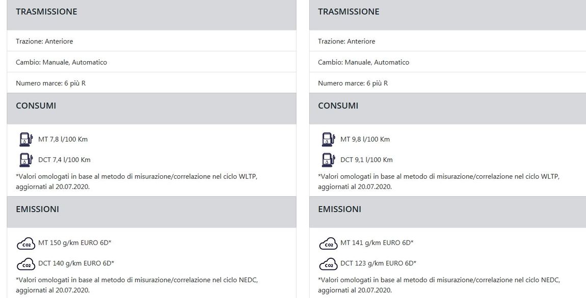Click the 'MT 150 g/km EURO 6D*' text
This screenshot has height=298, width=586.
[x=75, y=243]
